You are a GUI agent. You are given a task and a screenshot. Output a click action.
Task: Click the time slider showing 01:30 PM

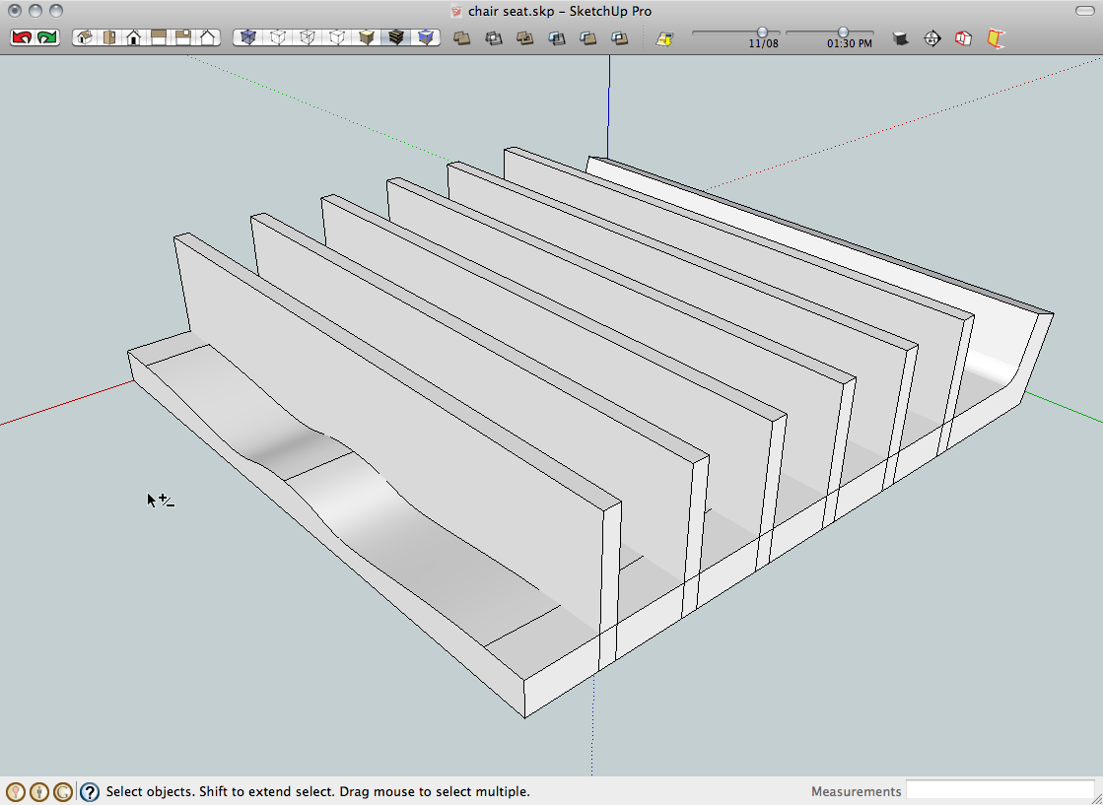click(843, 33)
